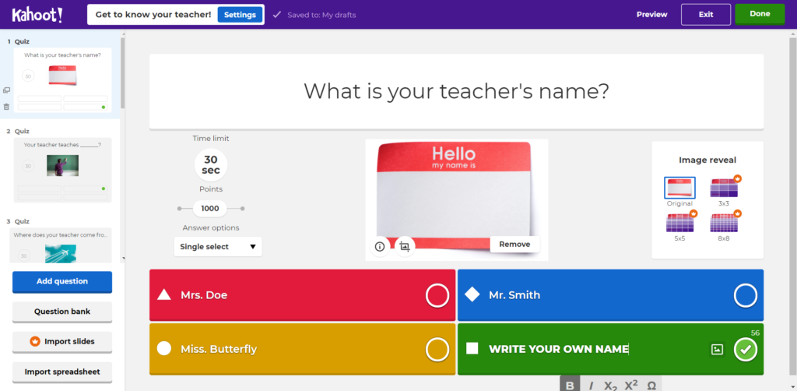Select the 3x3 image reveal option
The height and width of the screenshot is (391, 797).
point(723,188)
